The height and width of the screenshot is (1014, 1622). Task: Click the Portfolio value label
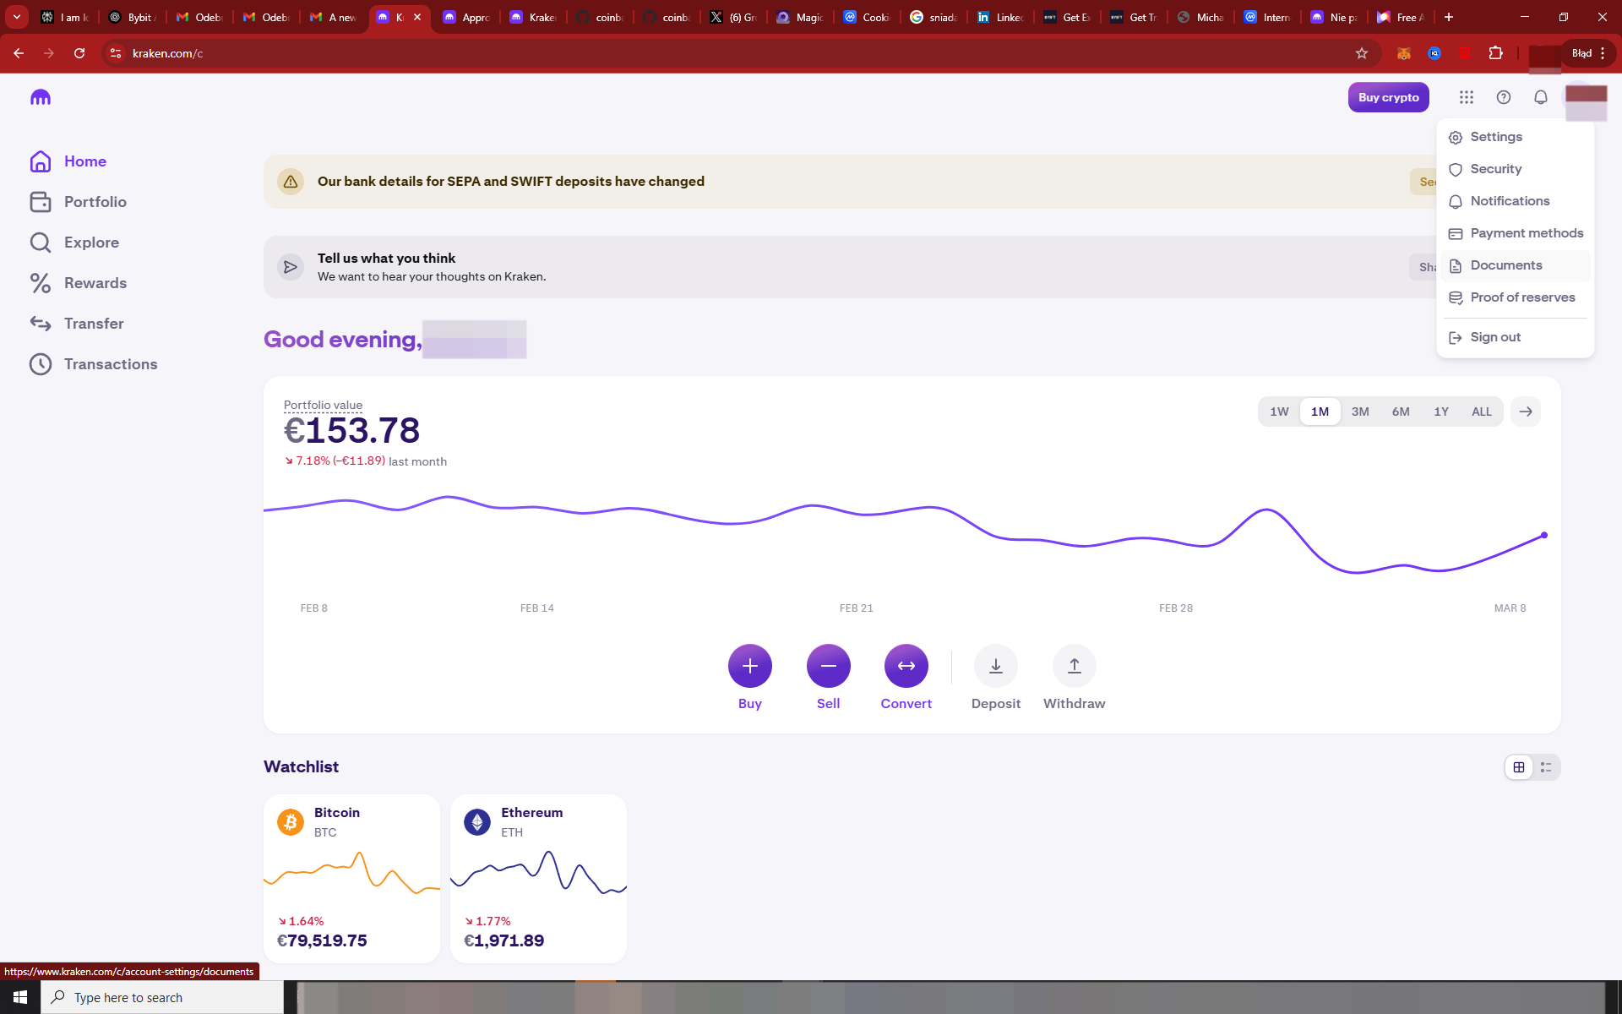(x=323, y=405)
